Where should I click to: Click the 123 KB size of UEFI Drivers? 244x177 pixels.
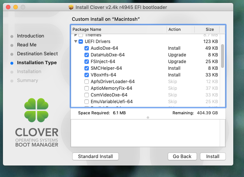[x=211, y=42]
